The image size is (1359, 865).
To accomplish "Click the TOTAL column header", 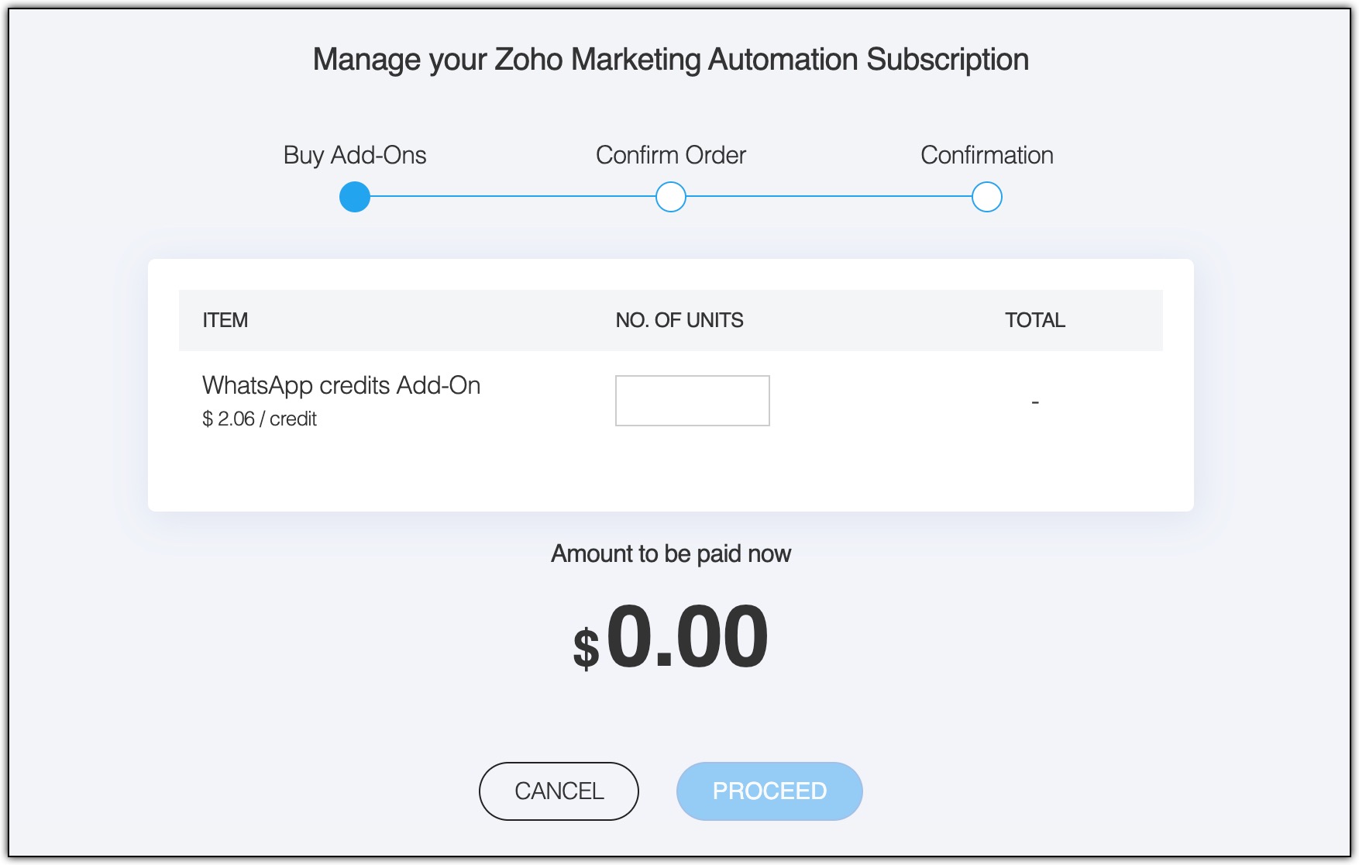I will tap(1035, 320).
